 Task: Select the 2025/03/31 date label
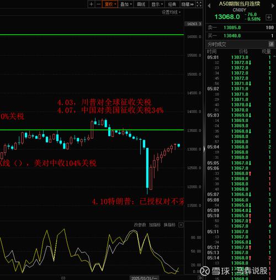[144, 278]
